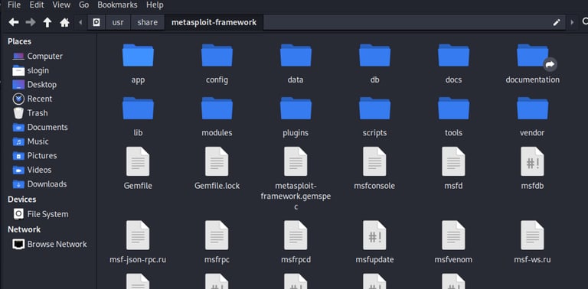Go to parent folder with up arrow
This screenshot has height=289, width=588.
(47, 22)
